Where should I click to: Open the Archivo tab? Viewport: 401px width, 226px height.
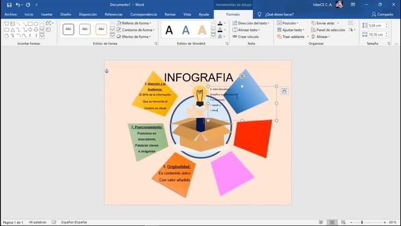coord(11,14)
